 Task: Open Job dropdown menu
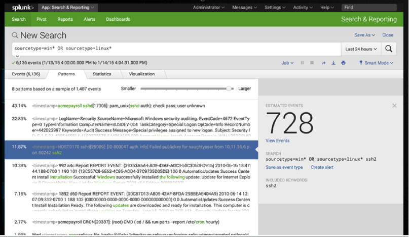[x=287, y=63]
